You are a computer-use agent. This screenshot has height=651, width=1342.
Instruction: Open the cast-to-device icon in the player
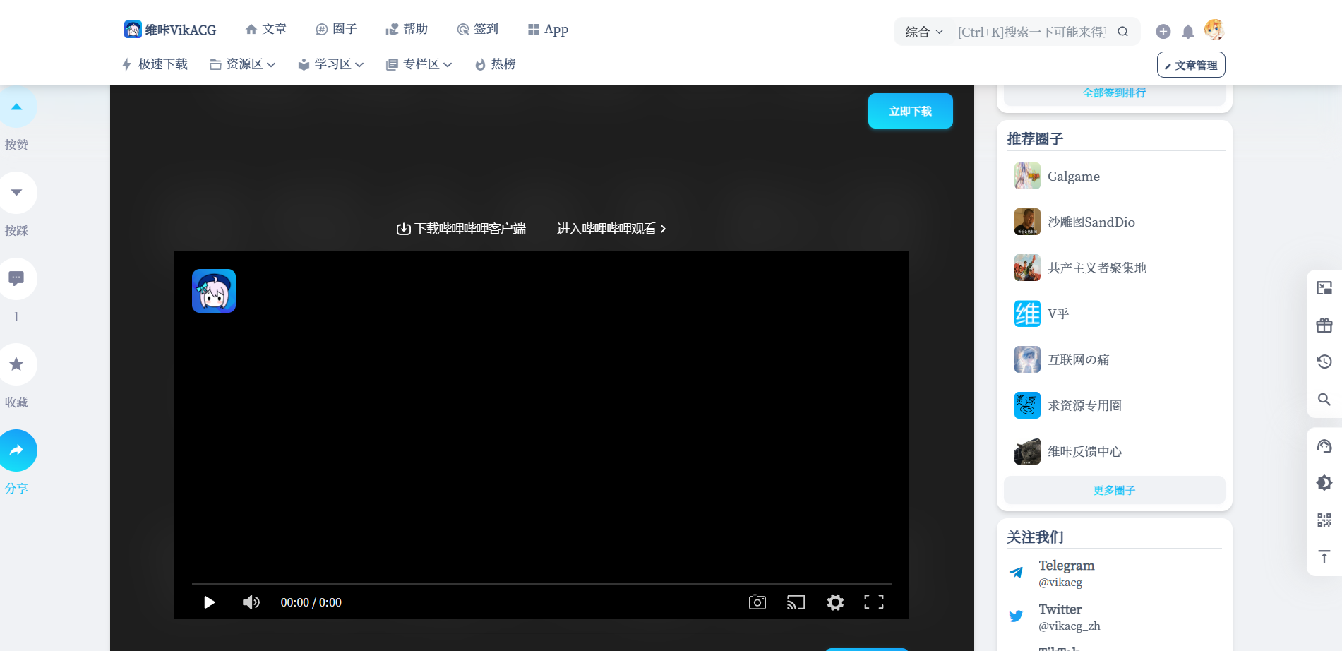pos(796,602)
